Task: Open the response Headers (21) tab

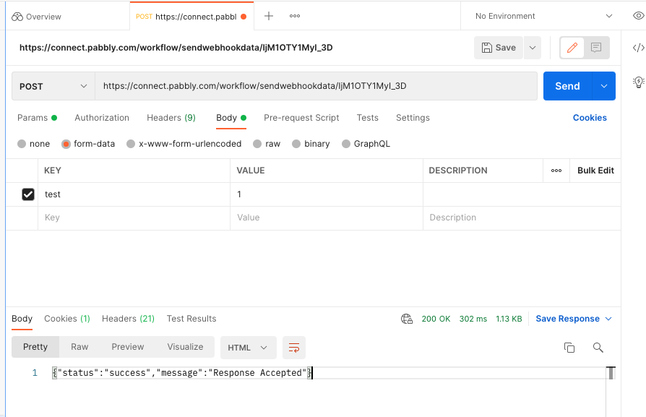Action: (128, 319)
